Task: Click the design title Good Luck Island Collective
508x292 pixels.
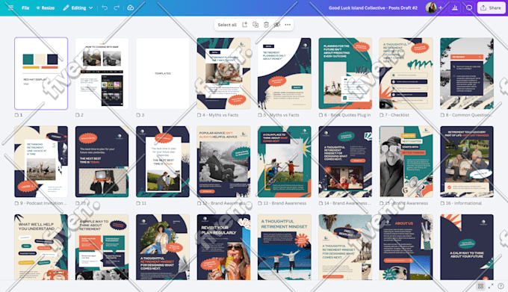Action: (x=373, y=7)
